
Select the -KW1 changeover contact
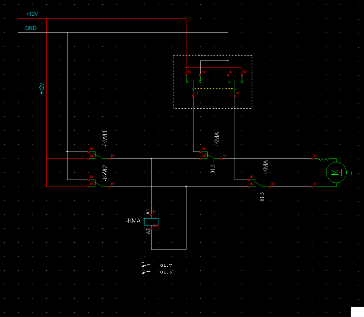pyautogui.click(x=101, y=157)
